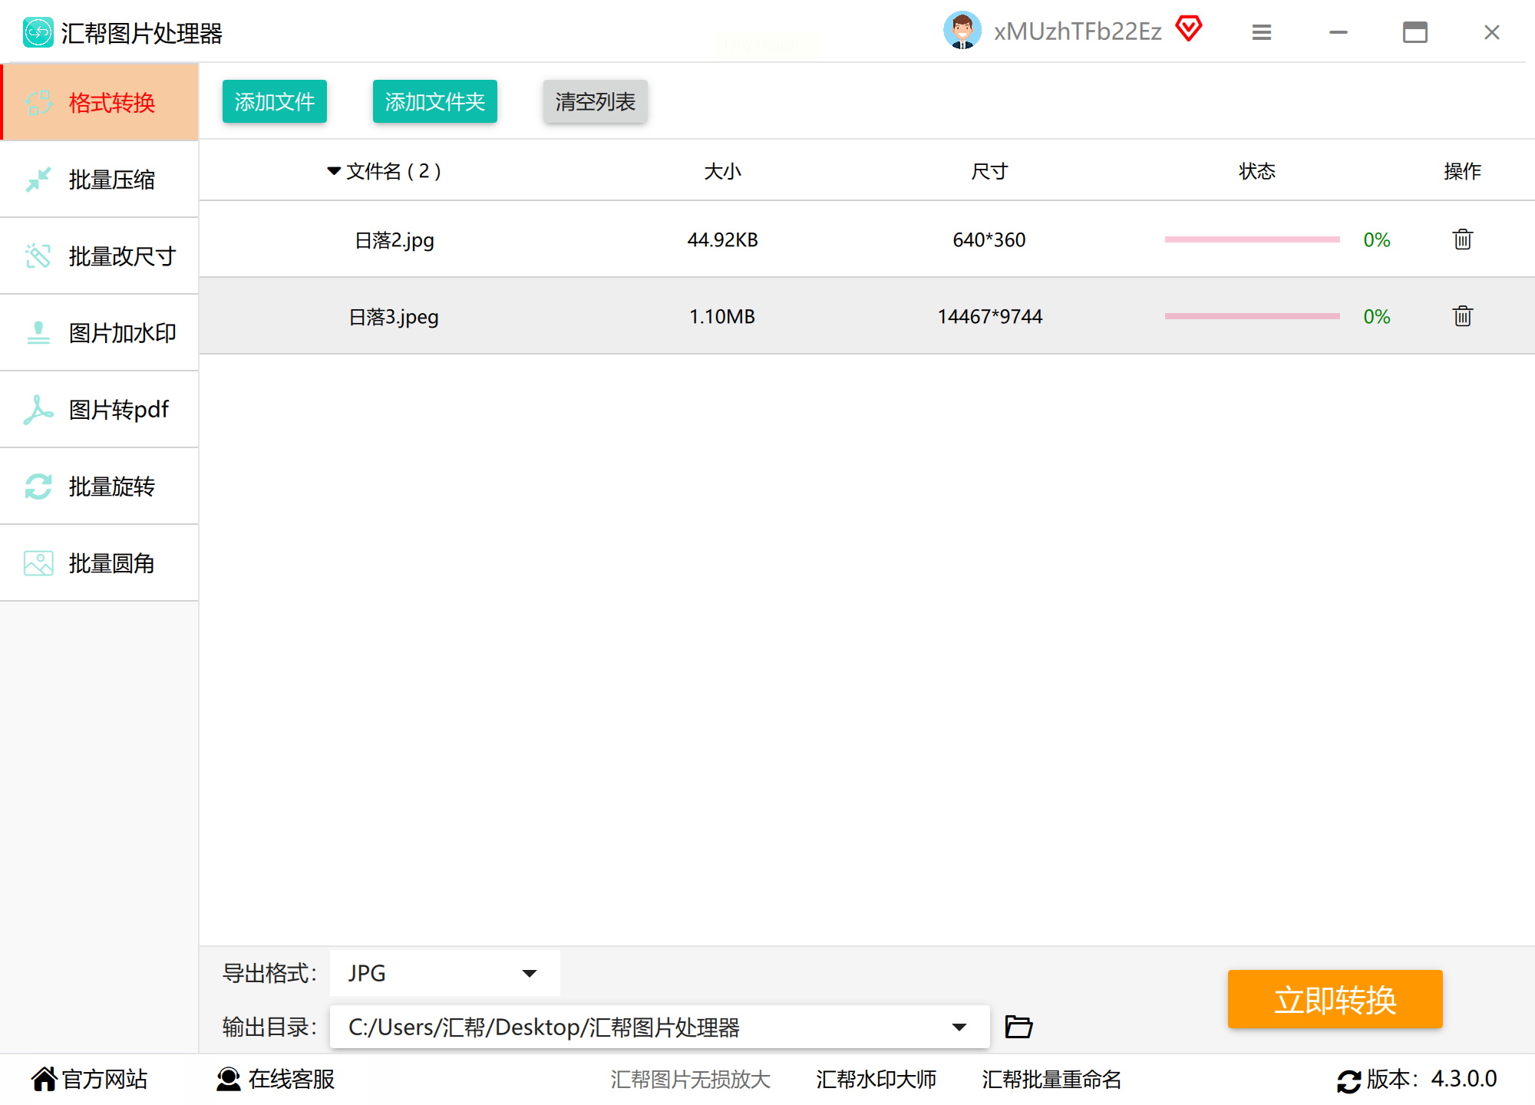Click the 添加文件 button

[x=274, y=101]
